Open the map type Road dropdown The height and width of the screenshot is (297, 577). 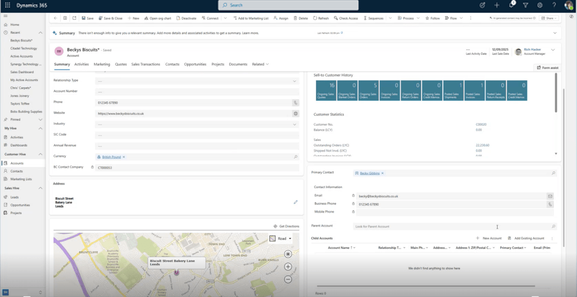[281, 238]
